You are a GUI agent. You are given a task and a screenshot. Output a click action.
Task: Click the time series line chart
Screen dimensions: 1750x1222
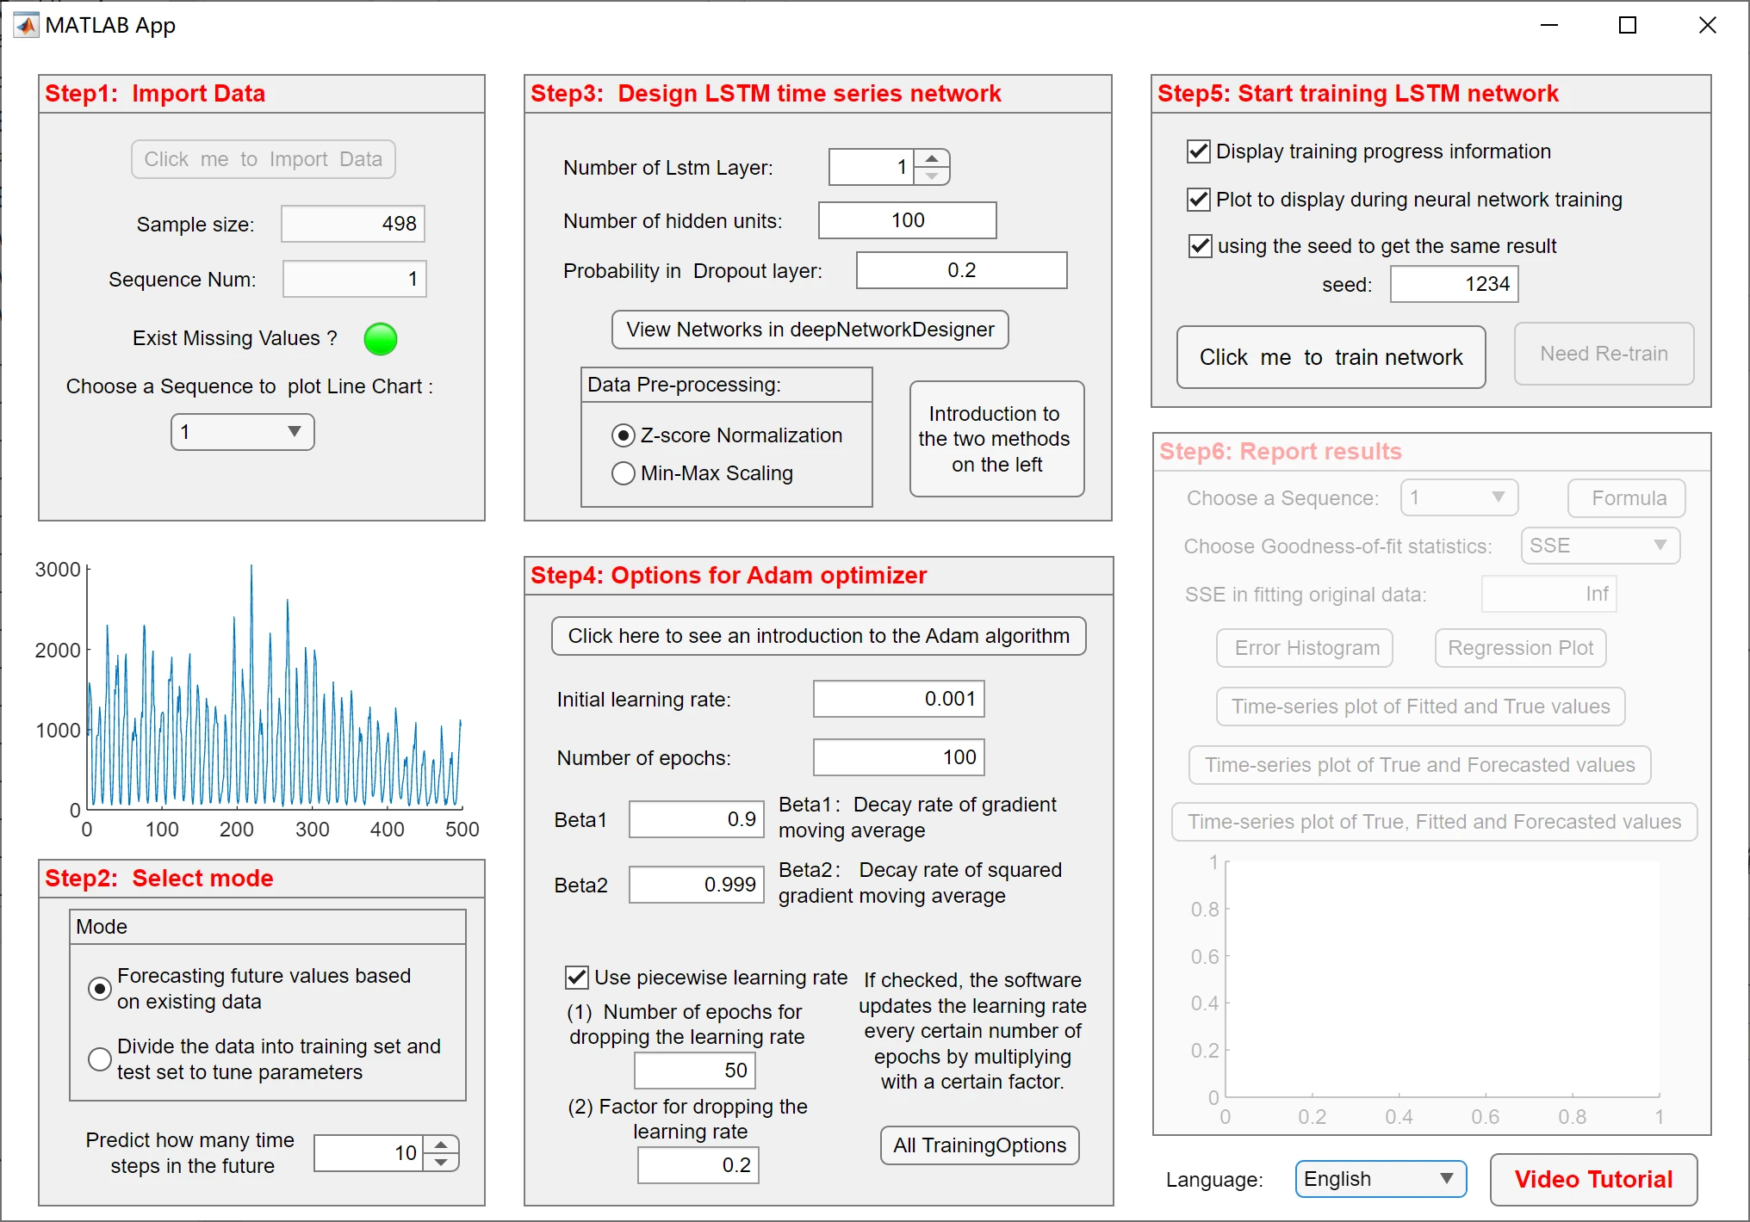(275, 688)
